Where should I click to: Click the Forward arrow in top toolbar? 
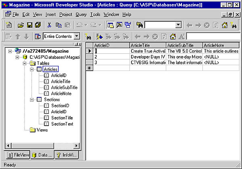tap(198, 25)
